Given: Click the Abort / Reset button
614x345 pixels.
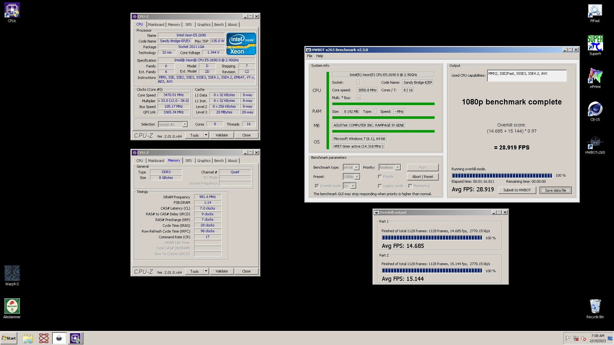Looking at the screenshot, I should coord(422,177).
